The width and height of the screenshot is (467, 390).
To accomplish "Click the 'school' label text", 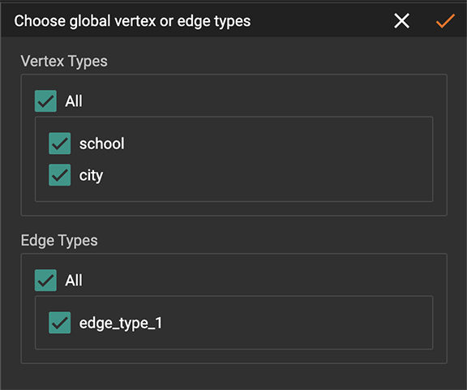I will pos(101,144).
